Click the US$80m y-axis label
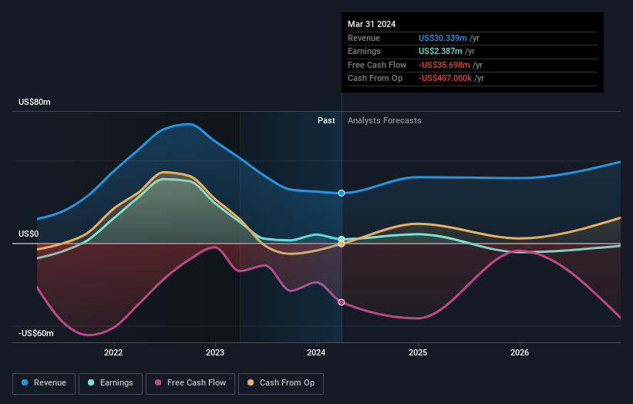 click(35, 102)
